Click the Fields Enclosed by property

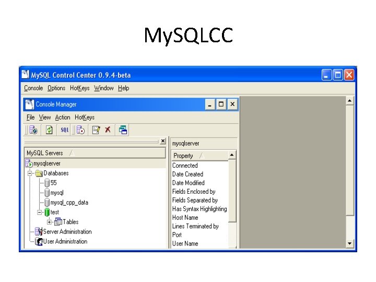click(194, 192)
